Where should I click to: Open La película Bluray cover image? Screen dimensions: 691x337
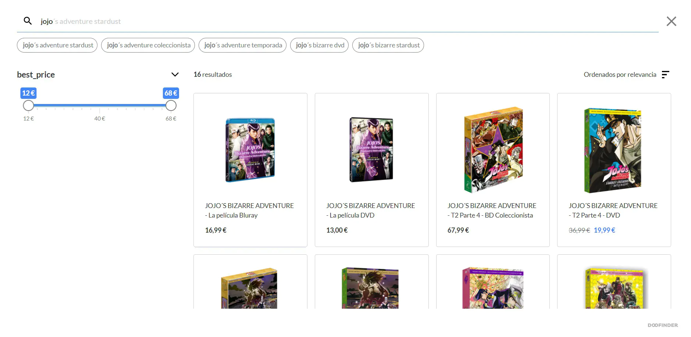(250, 150)
